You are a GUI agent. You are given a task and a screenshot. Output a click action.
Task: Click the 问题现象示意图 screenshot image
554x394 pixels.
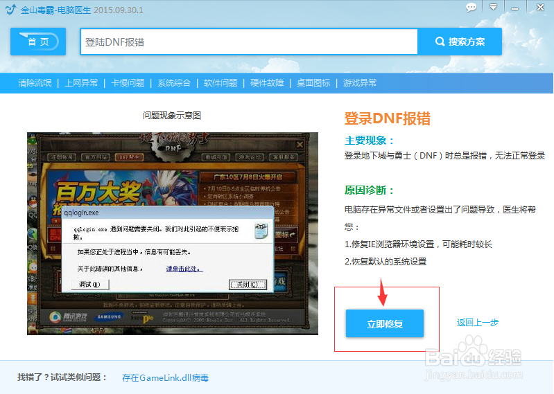pos(173,233)
